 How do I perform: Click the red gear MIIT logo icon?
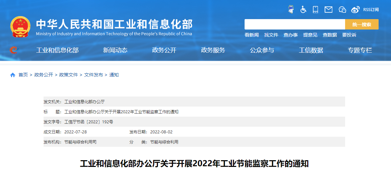14,50
